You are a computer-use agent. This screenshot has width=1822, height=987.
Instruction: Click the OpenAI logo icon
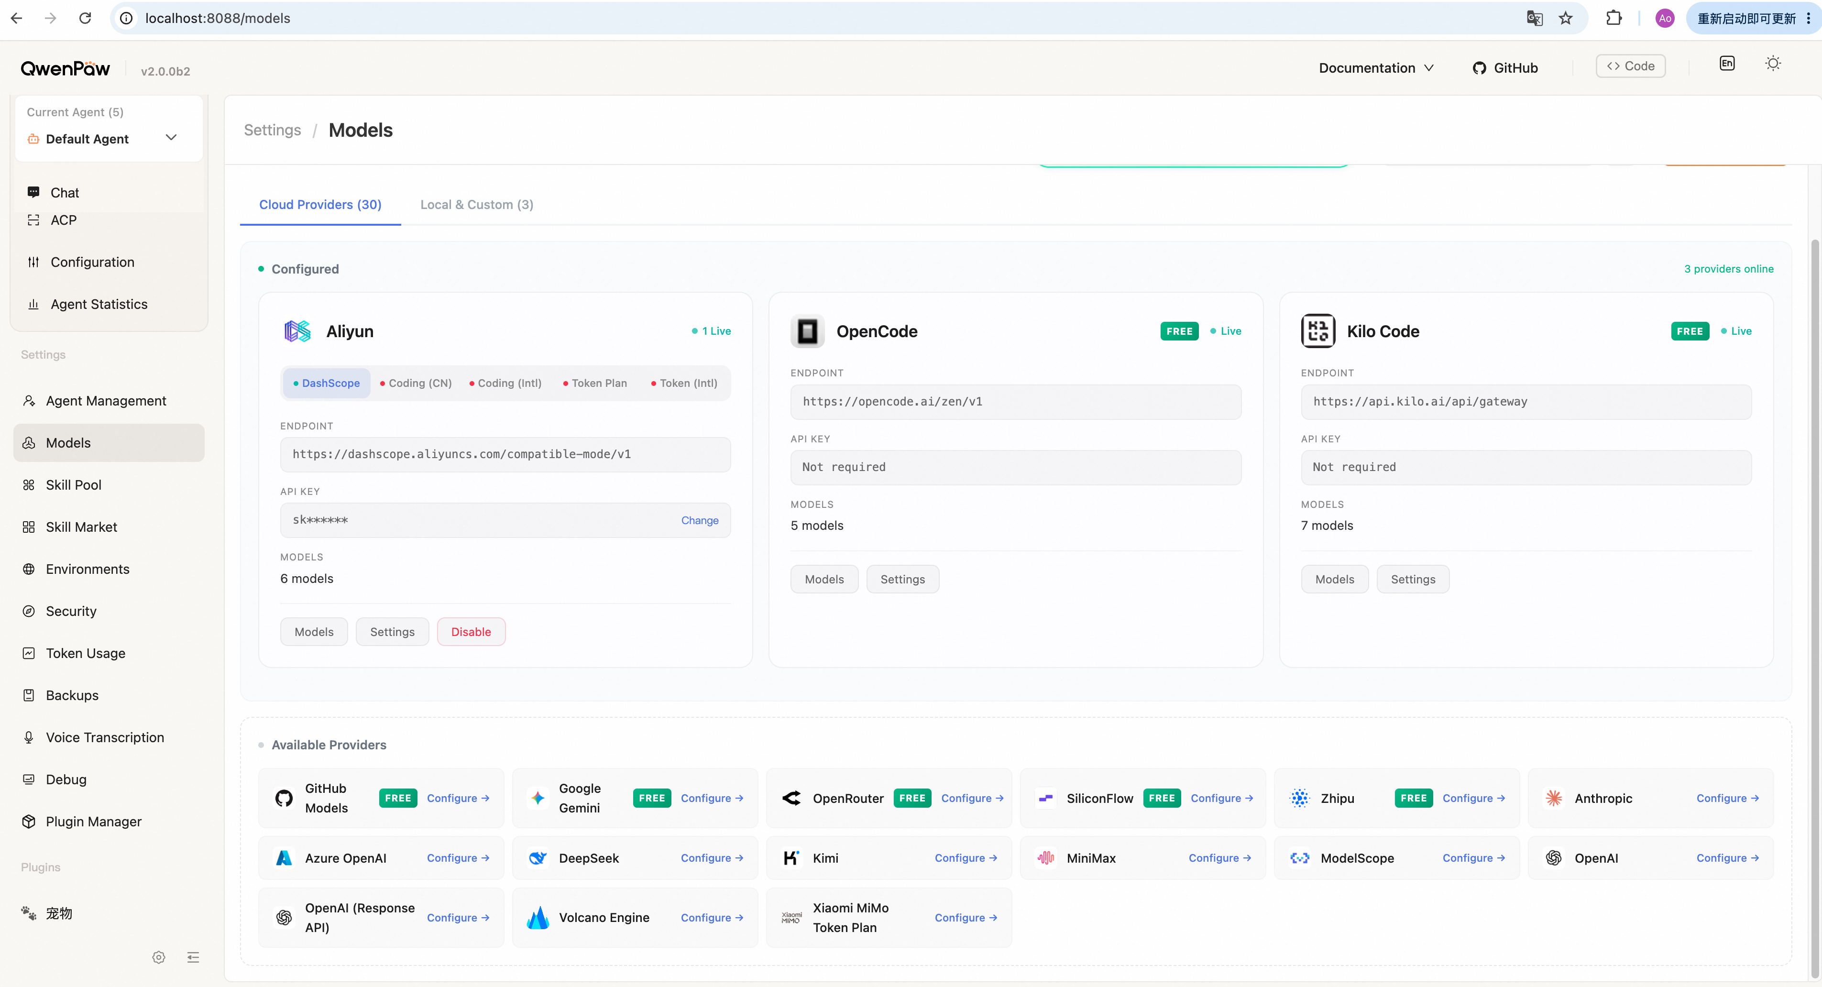(1553, 857)
